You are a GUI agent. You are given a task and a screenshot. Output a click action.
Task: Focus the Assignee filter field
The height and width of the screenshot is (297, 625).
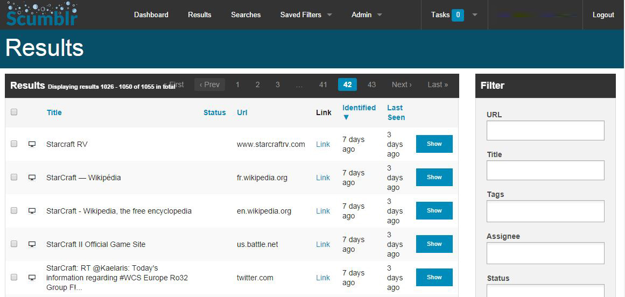[545, 253]
